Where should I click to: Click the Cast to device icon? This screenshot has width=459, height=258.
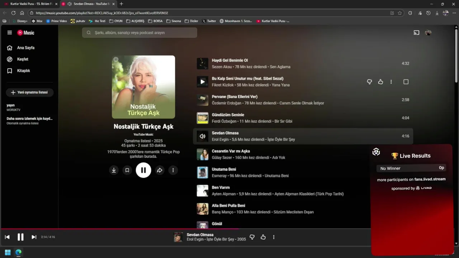point(416,33)
